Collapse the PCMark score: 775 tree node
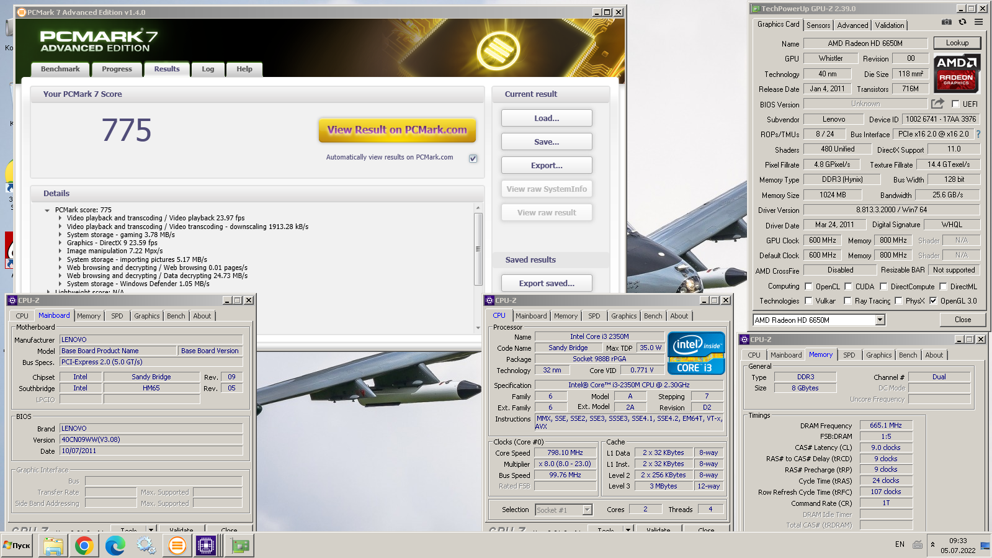 (x=47, y=210)
